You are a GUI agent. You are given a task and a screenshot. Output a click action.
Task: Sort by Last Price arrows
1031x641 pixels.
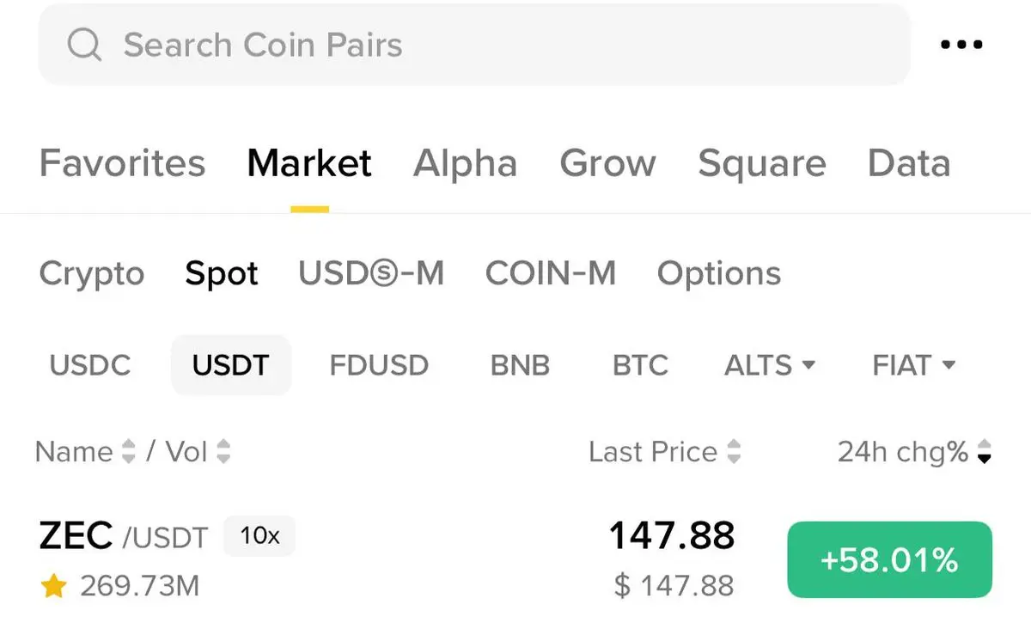click(734, 452)
